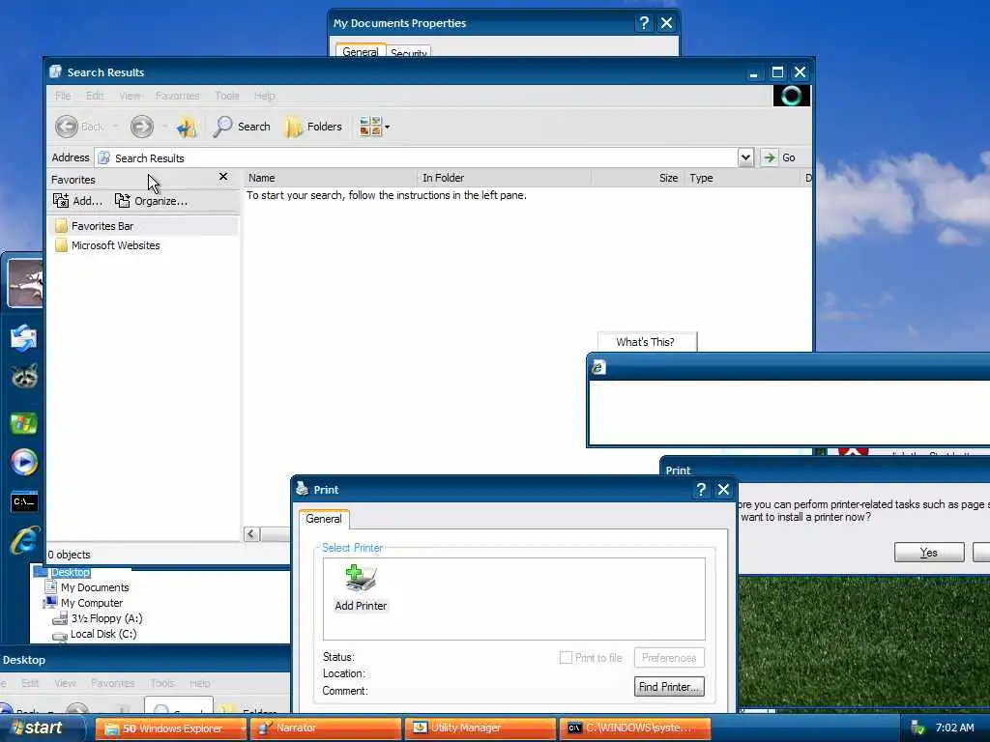Open Search pane via magnifier button
Viewport: 990px width, 742px height.
242,127
